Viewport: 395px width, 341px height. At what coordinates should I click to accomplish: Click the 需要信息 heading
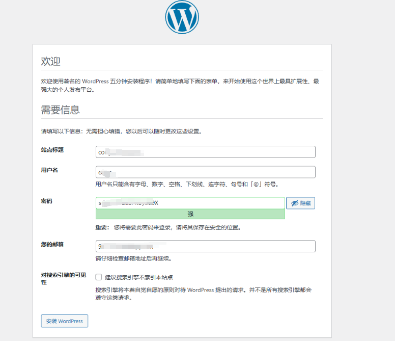61,110
